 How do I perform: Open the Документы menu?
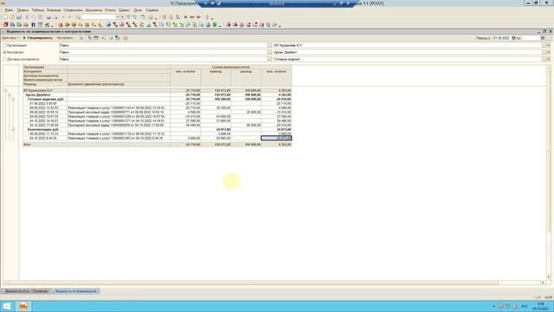[93, 10]
